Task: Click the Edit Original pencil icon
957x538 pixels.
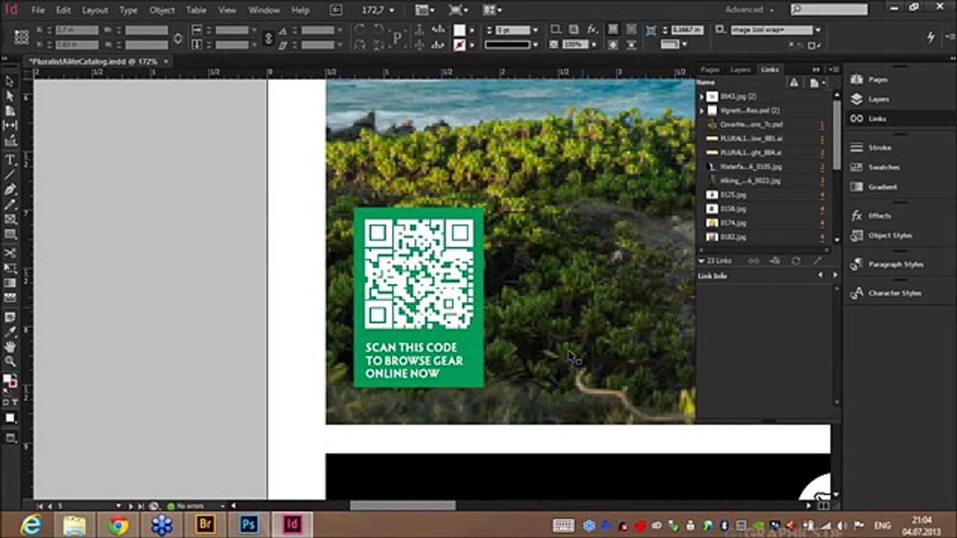Action: point(817,261)
